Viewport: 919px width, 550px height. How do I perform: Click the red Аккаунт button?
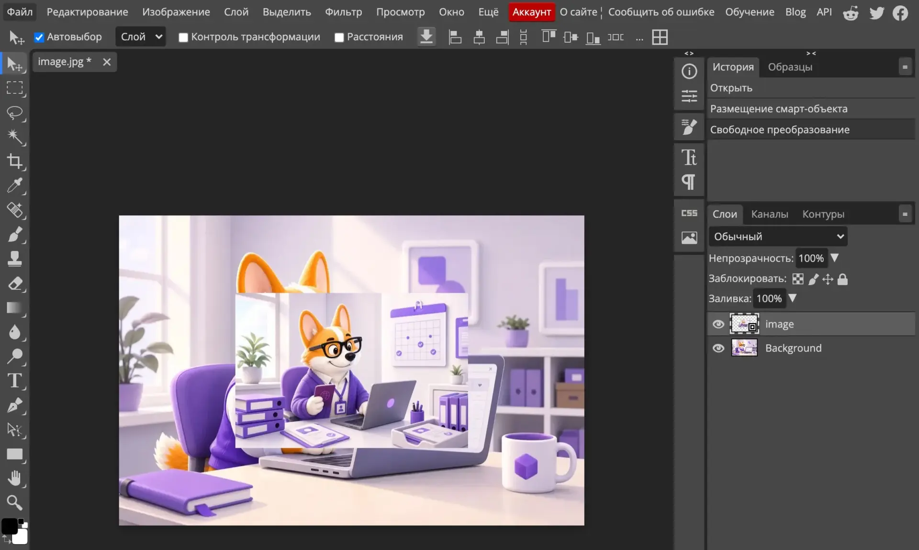[531, 12]
